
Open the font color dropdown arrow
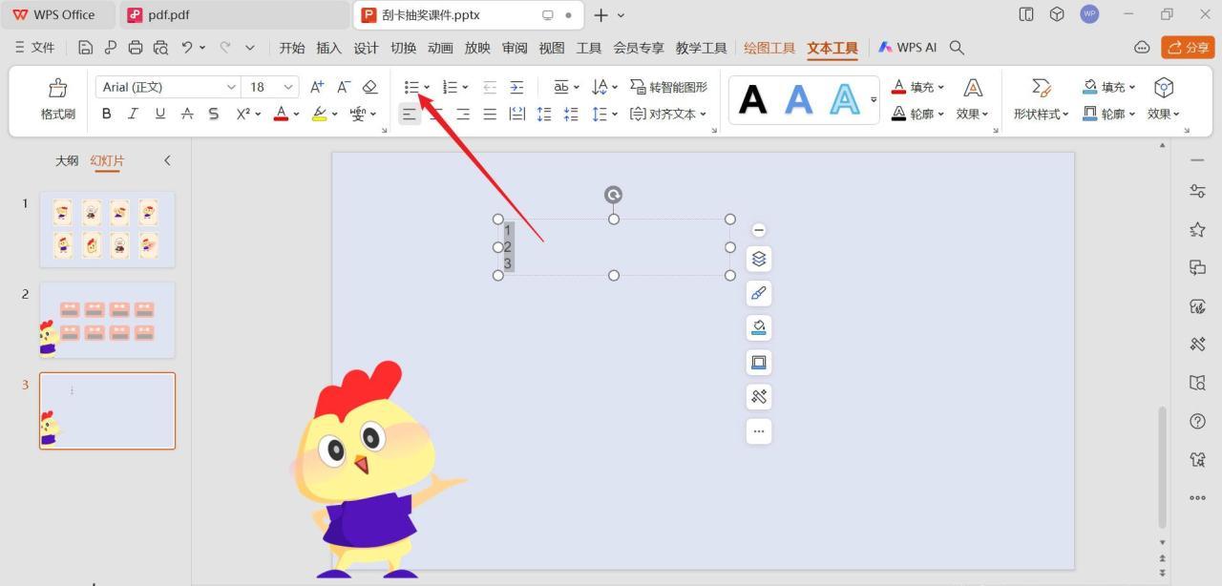point(296,115)
